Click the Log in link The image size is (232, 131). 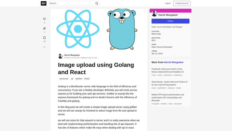tap(168, 3)
